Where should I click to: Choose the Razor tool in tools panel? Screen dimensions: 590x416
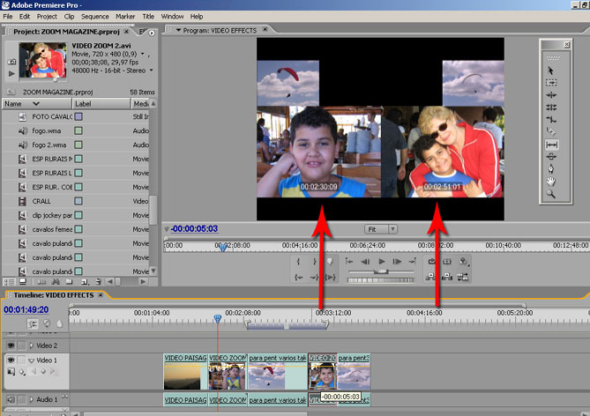point(551,131)
